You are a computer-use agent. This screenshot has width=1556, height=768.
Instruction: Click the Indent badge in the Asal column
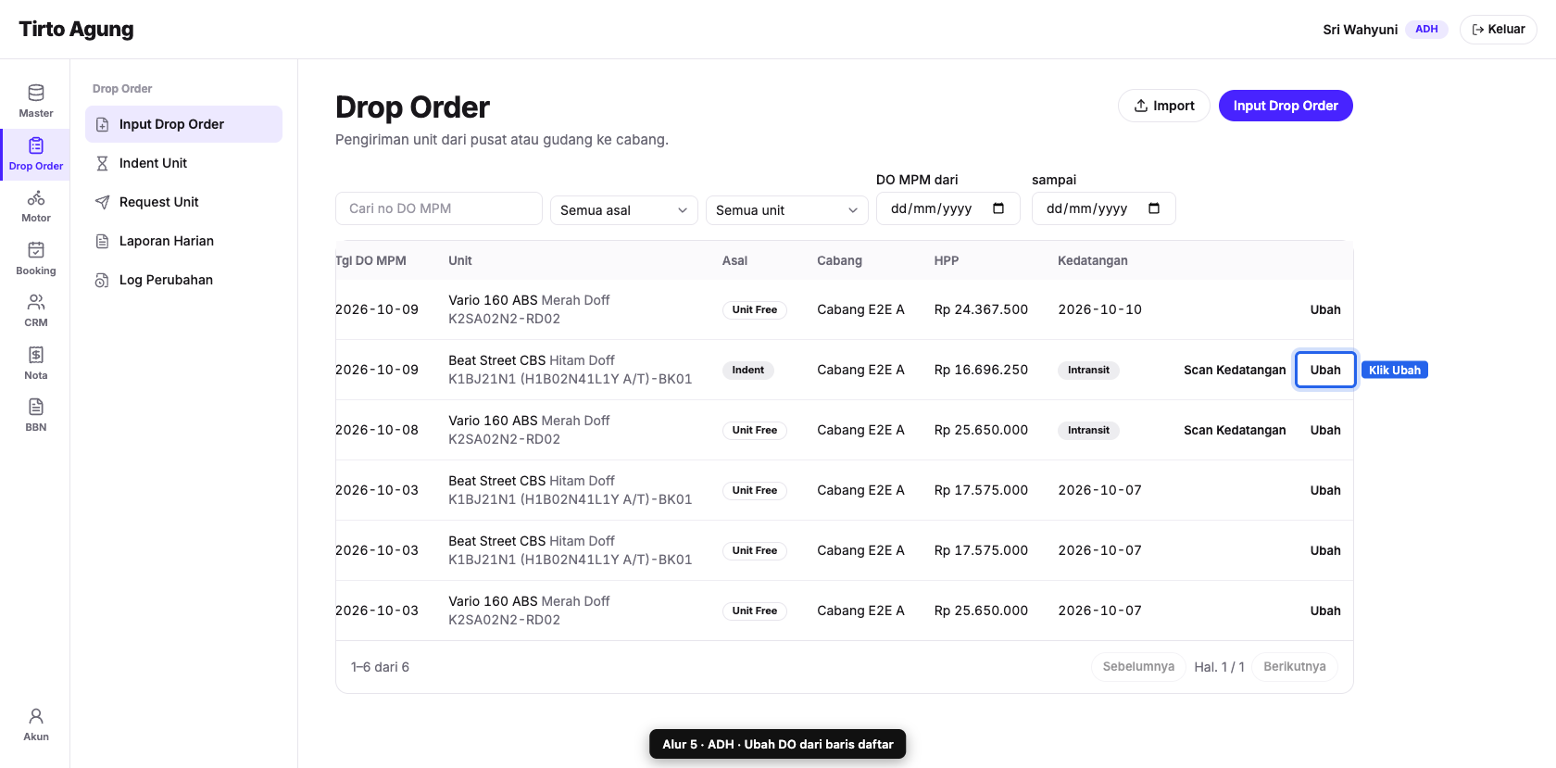[748, 370]
